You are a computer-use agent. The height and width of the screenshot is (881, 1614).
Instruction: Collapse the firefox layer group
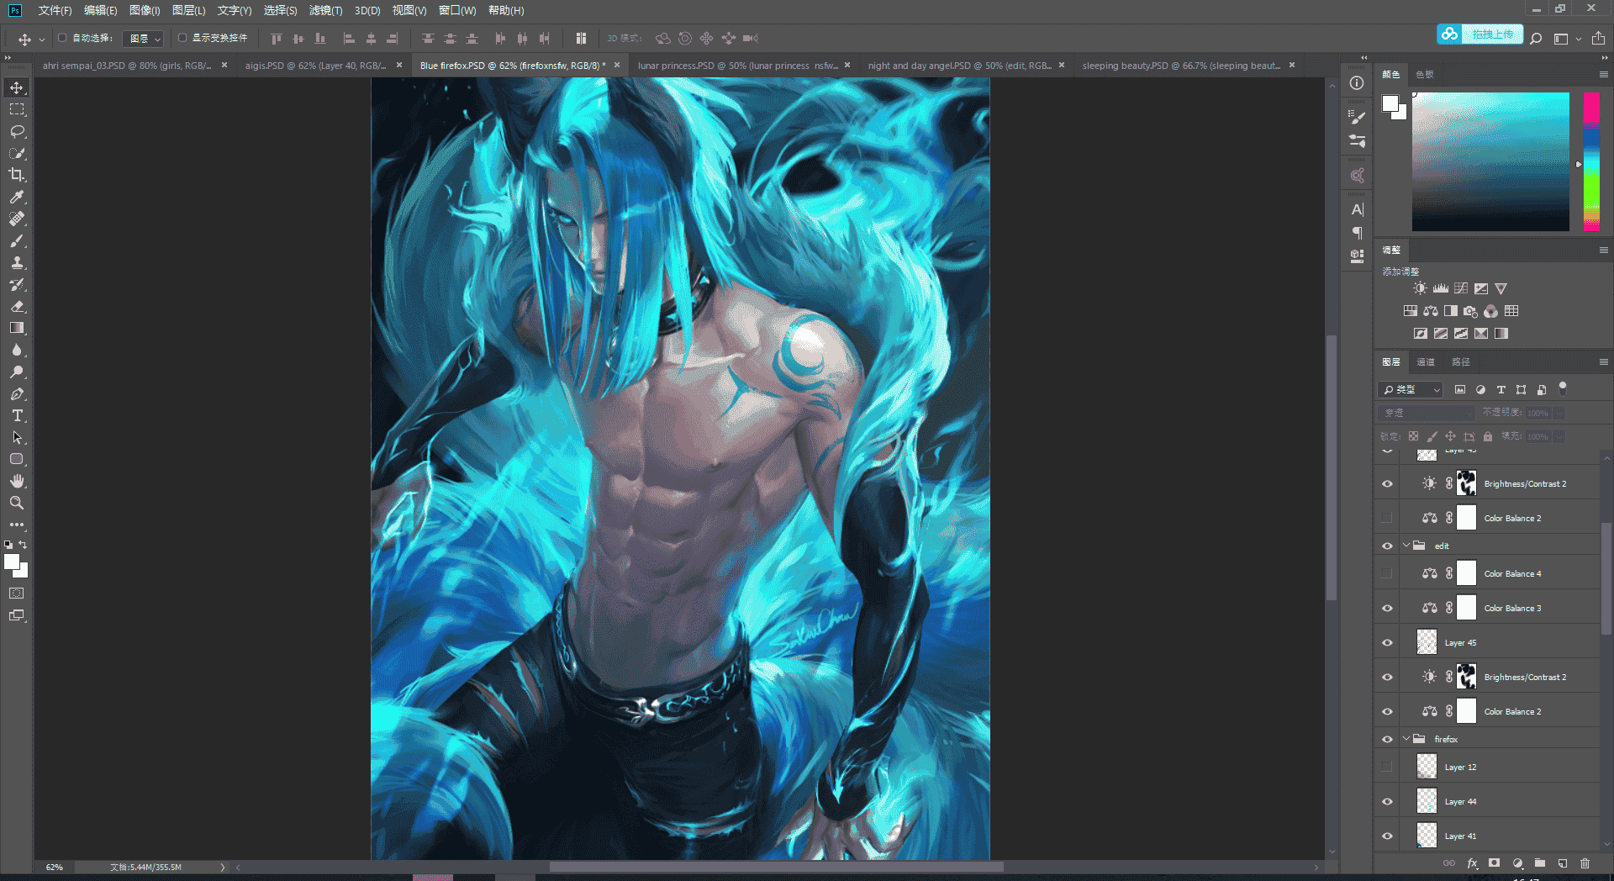pyautogui.click(x=1406, y=739)
